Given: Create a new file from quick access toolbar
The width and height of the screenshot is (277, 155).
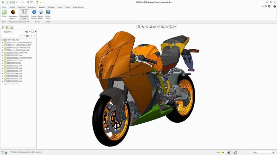Looking at the screenshot, I should (x=7, y=2).
